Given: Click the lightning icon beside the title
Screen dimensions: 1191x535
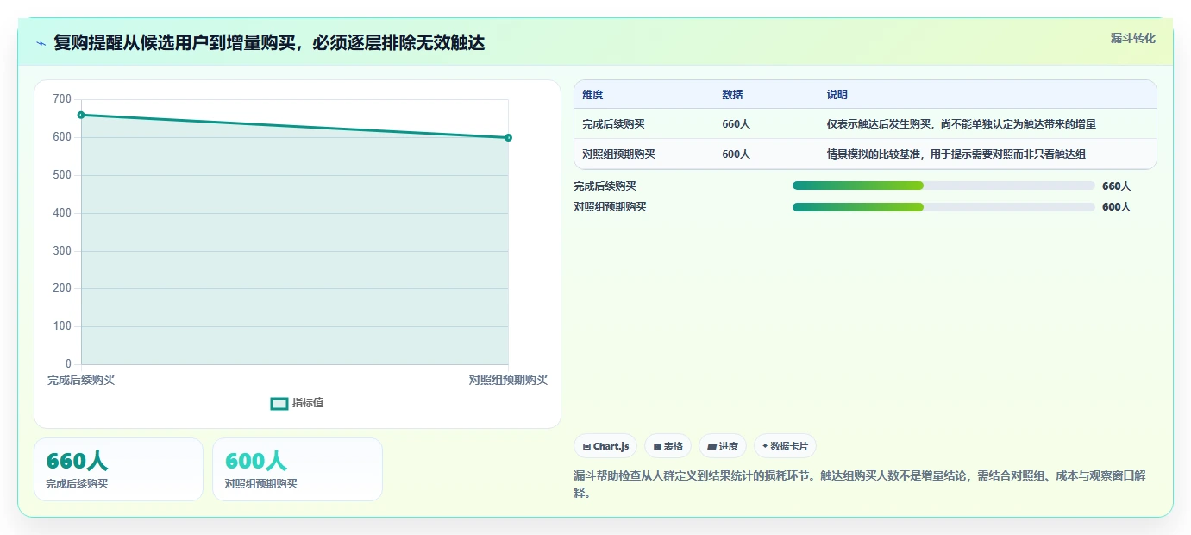Looking at the screenshot, I should [41, 43].
